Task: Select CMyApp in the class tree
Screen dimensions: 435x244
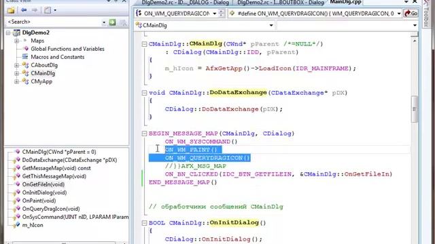Action: 41,81
